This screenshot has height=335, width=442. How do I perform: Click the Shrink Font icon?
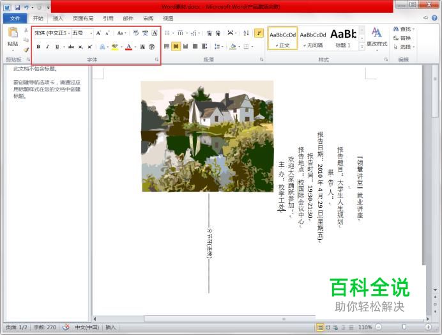(x=107, y=33)
